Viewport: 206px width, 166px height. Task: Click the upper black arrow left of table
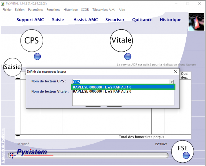[18, 78]
